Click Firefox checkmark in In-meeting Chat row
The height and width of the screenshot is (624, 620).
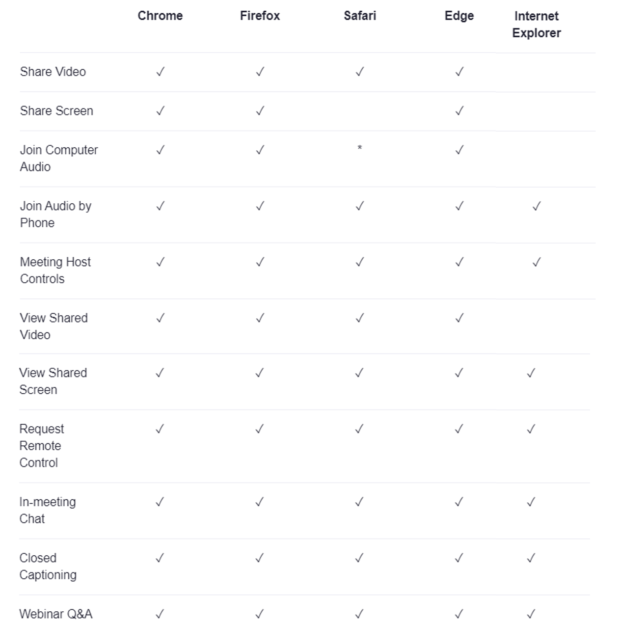click(259, 502)
